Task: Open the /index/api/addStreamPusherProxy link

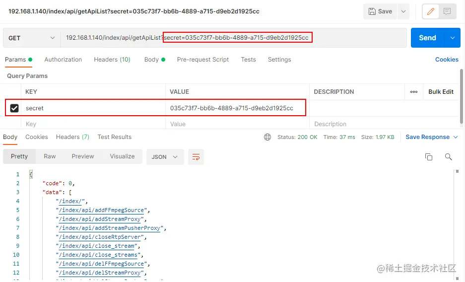Action: [x=110, y=228]
